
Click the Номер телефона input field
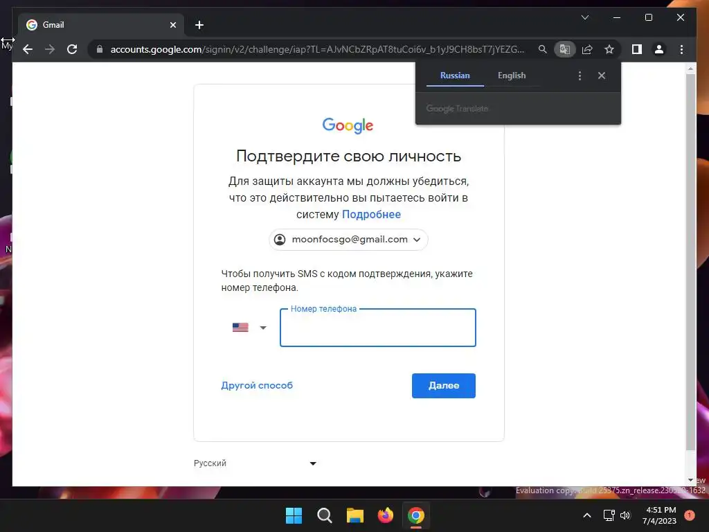(x=377, y=328)
